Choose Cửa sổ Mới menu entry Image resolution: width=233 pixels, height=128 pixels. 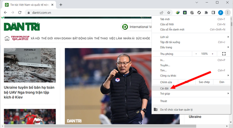191,24
